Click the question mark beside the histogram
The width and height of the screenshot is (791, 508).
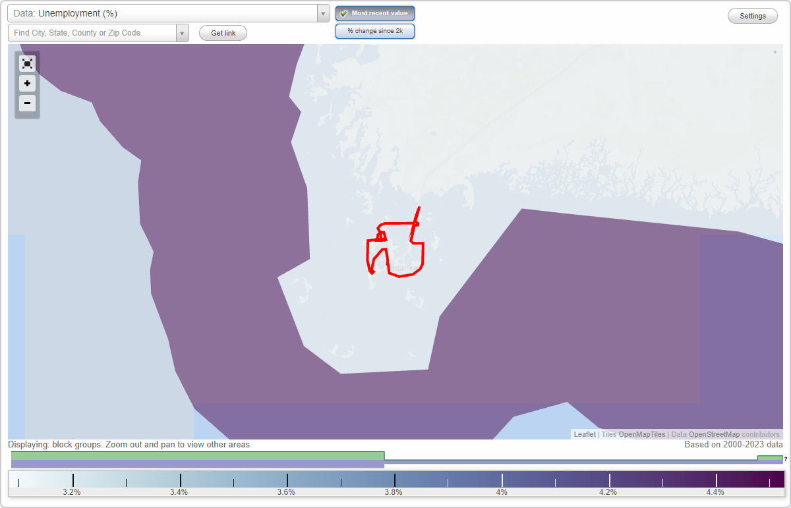[786, 459]
